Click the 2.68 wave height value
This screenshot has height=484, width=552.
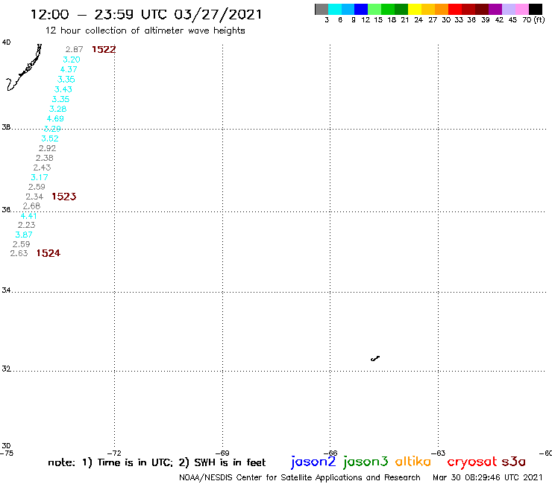tap(31, 206)
